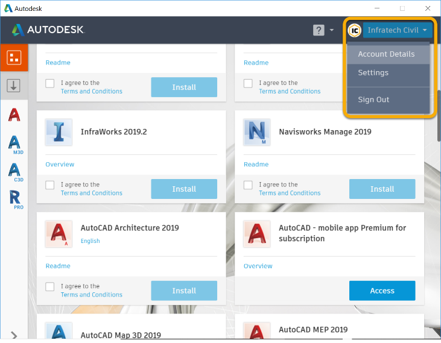Viewport: 441px width, 343px height.
Task: Select the AutoCAD icon in the sidebar
Action: [x=14, y=115]
